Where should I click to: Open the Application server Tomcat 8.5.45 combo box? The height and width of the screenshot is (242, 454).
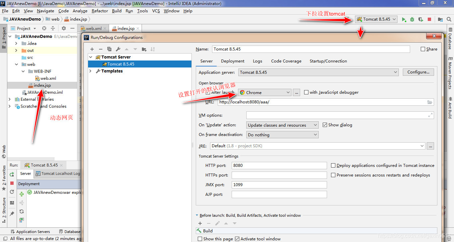pos(318,72)
